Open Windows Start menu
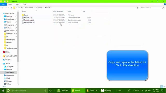 (3, 91)
